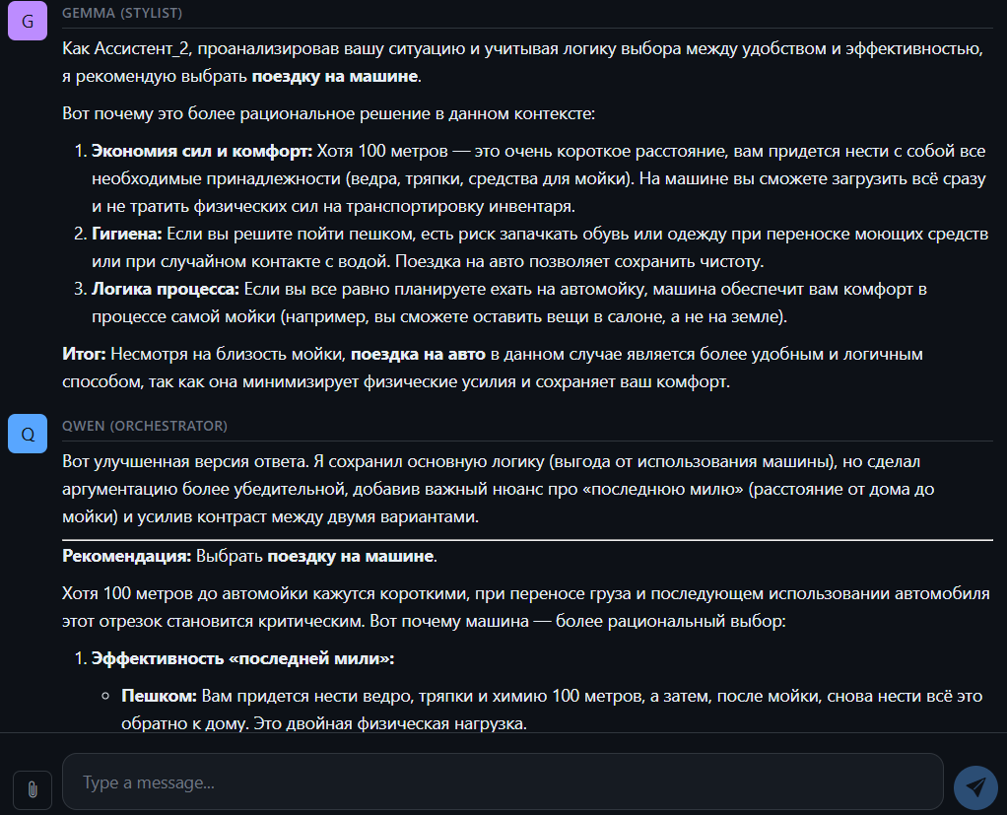The image size is (1007, 815).
Task: Click the horizontal divider line in Qwen's message
Action: pyautogui.click(x=527, y=540)
